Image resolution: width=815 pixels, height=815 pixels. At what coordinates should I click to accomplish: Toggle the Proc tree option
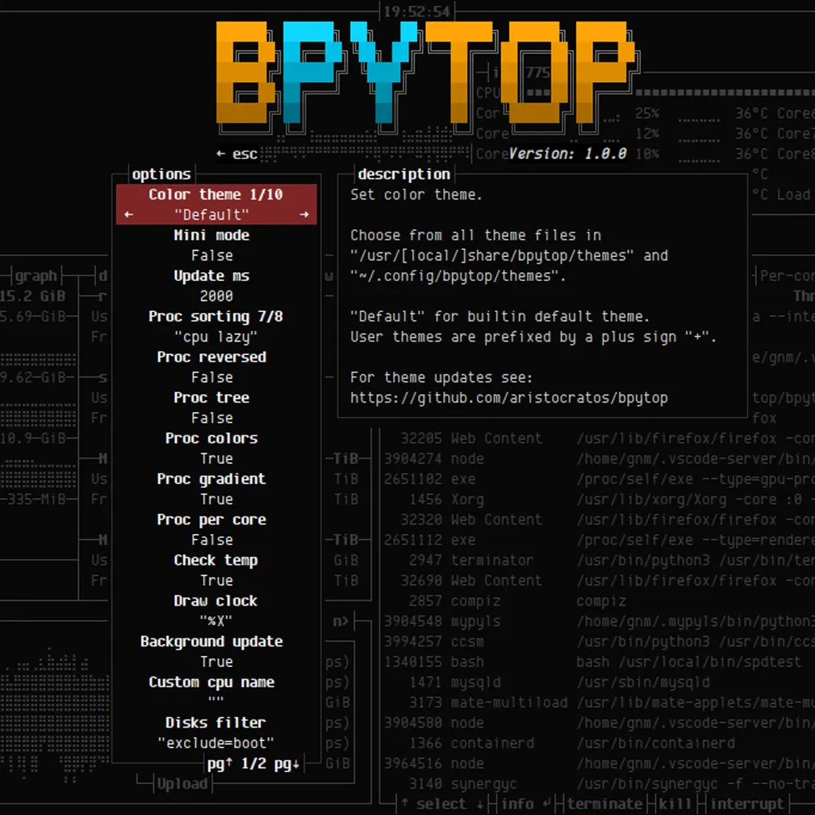click(x=212, y=418)
